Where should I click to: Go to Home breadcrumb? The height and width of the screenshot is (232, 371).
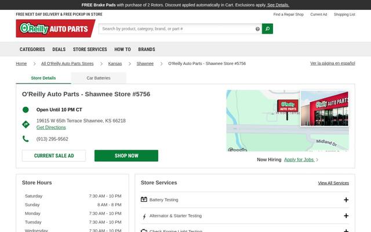coord(21,63)
